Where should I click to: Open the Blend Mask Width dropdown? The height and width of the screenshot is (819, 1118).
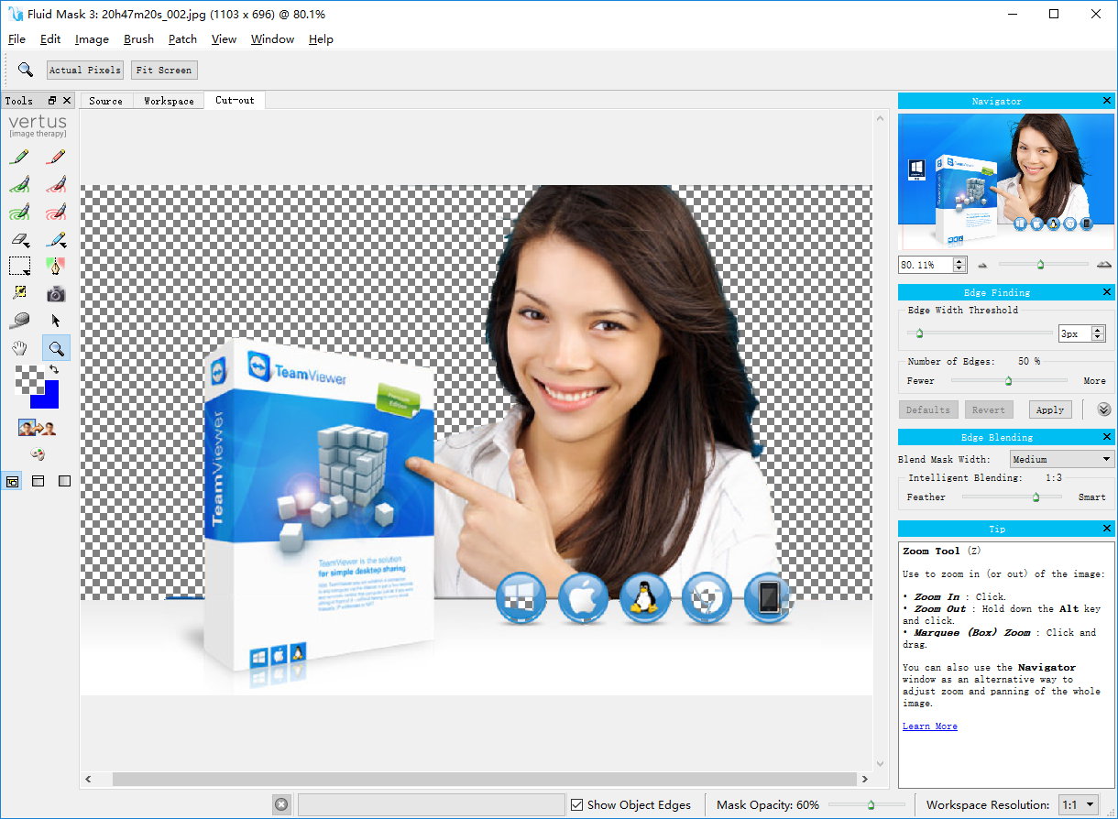(1061, 459)
